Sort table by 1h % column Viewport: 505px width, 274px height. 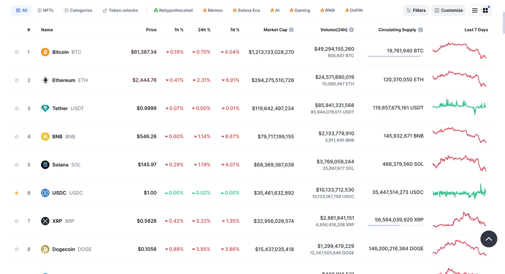coord(179,30)
